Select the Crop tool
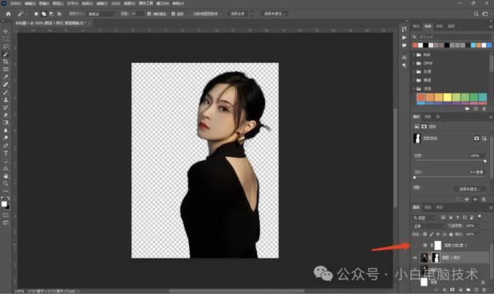Image resolution: width=494 pixels, height=294 pixels. pyautogui.click(x=5, y=62)
